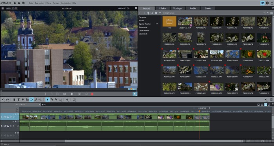274x146 pixels.
Task: Open the Hilfe menu
Action: coord(74,3)
